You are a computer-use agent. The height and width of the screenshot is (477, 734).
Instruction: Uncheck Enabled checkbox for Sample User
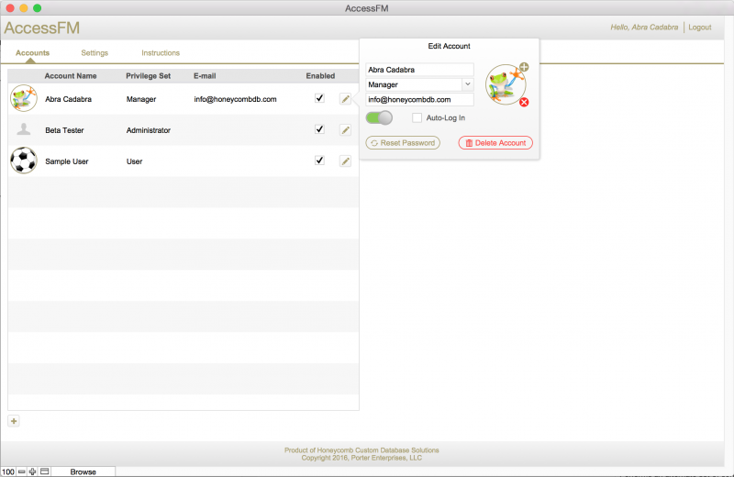point(319,160)
